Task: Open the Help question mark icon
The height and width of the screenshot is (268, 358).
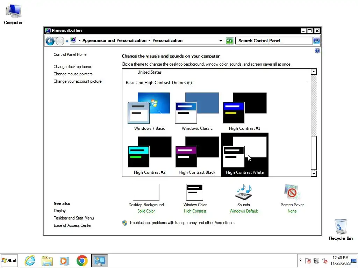Action: (317, 51)
